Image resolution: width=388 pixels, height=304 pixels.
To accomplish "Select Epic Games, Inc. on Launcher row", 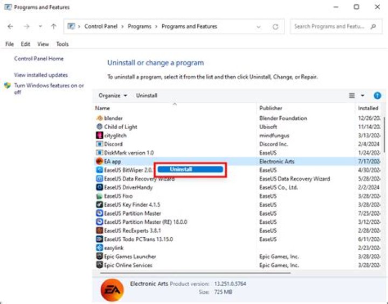I will [x=279, y=257].
